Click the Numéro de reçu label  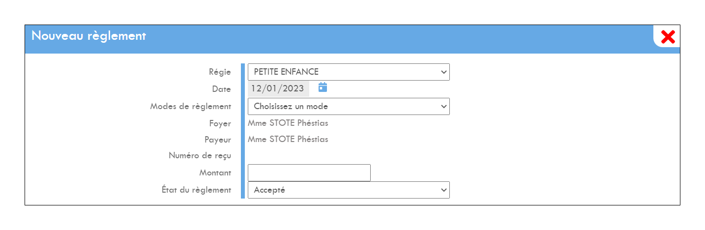point(200,156)
